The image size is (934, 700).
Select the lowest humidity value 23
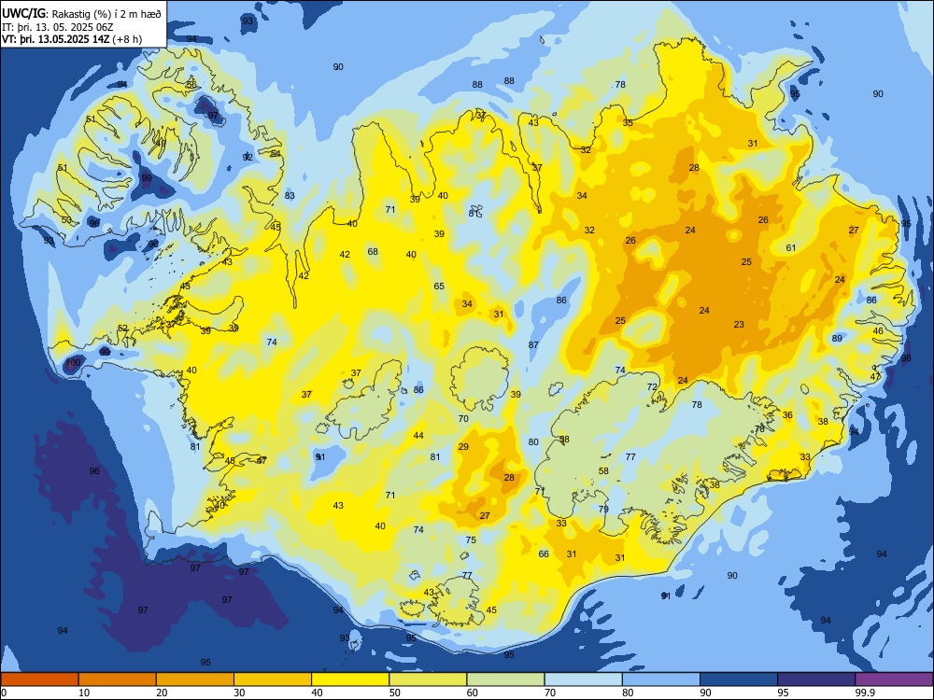click(739, 325)
